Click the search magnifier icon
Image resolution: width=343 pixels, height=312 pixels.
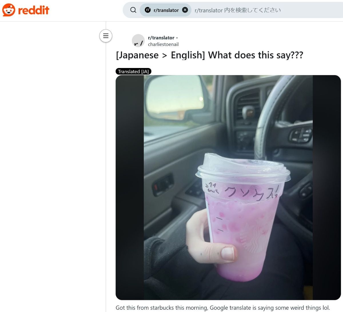pos(133,10)
